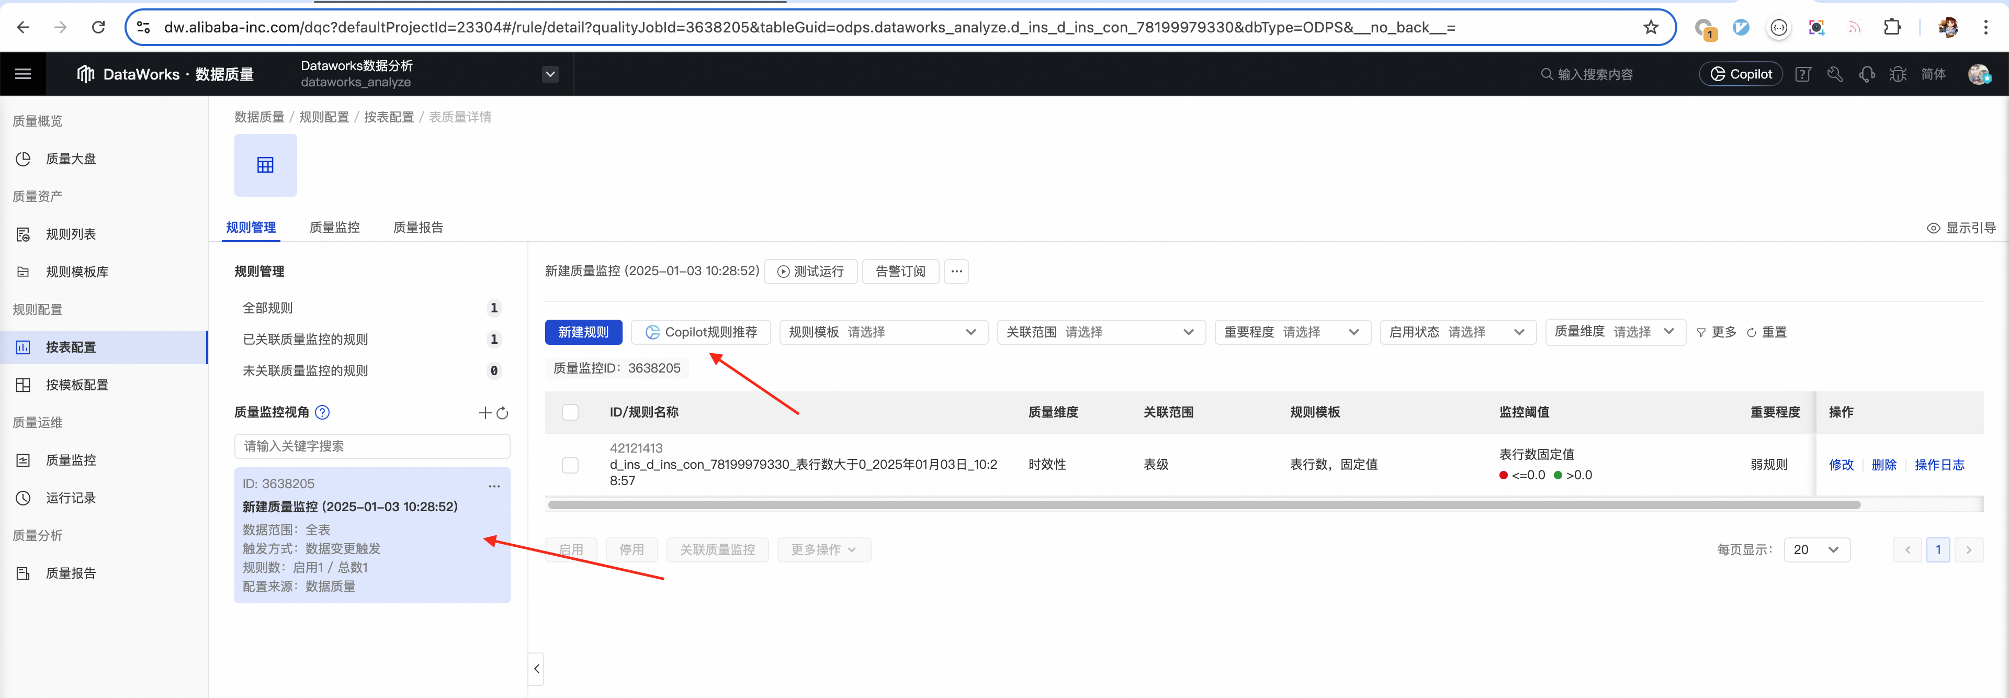
Task: Click the Copilot button in header
Action: (1740, 74)
